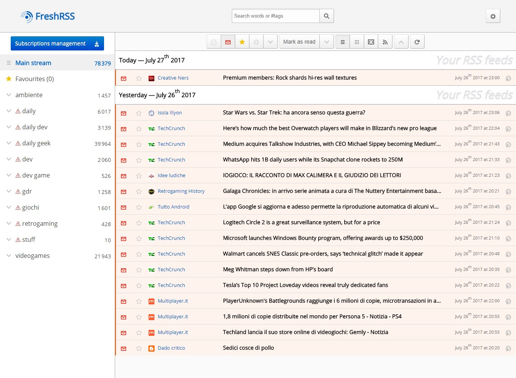Image resolution: width=516 pixels, height=378 pixels.
Task: Select Main stream in sidebar
Action: [33, 63]
